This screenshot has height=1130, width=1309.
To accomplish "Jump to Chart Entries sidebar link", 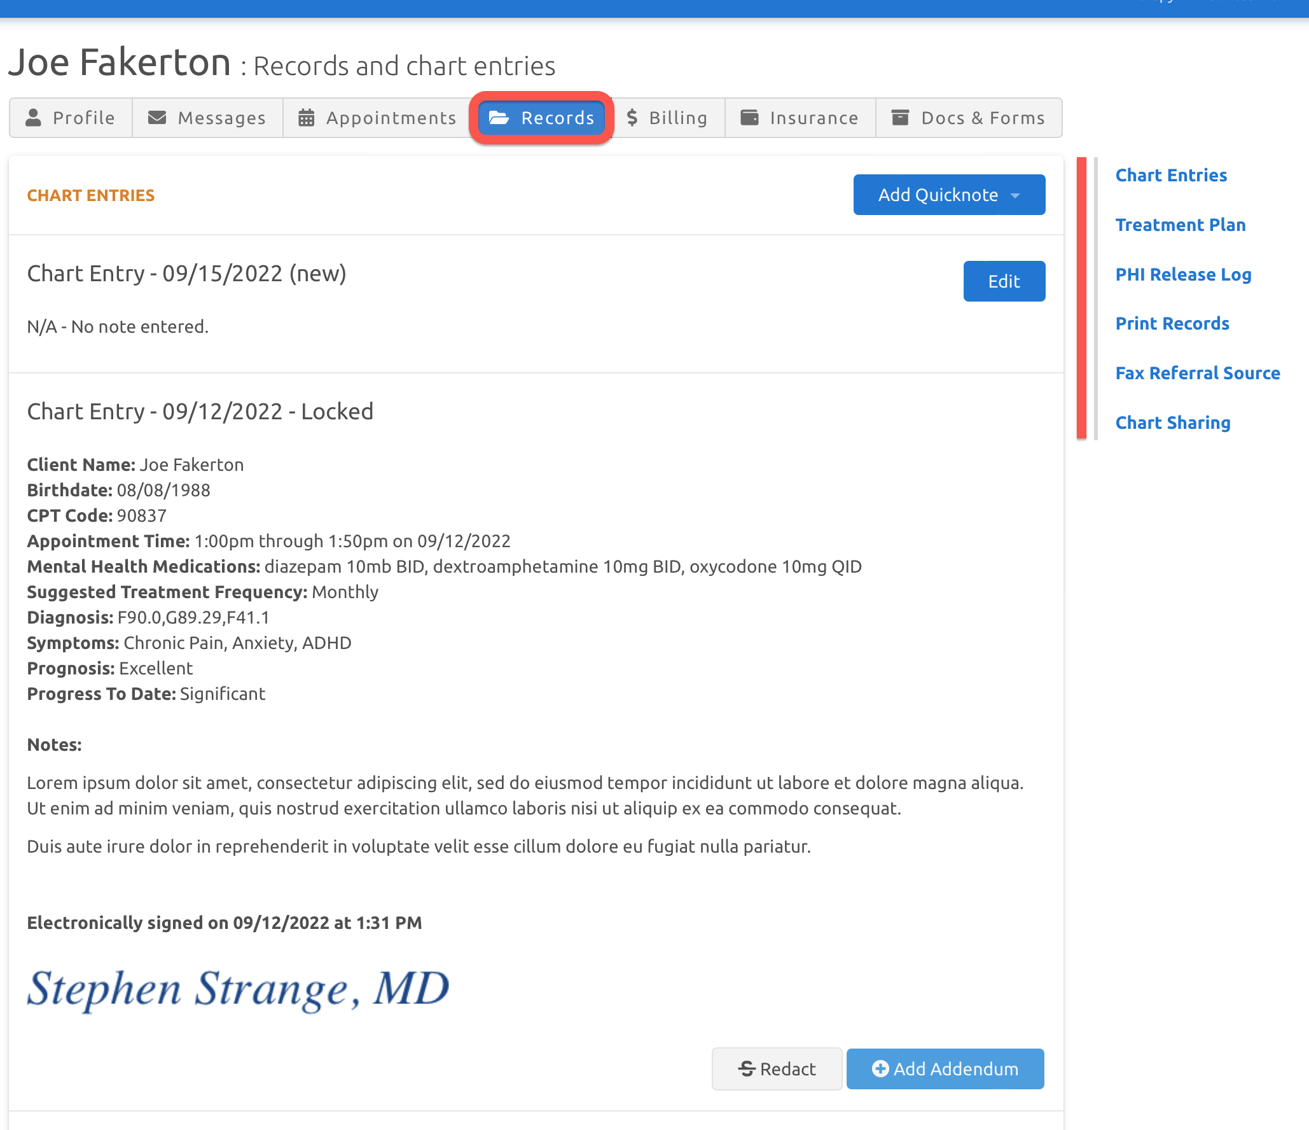I will point(1170,175).
